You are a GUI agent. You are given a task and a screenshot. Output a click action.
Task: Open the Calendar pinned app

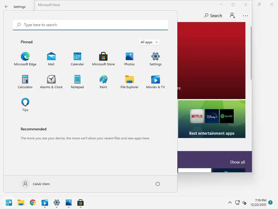coord(77,59)
